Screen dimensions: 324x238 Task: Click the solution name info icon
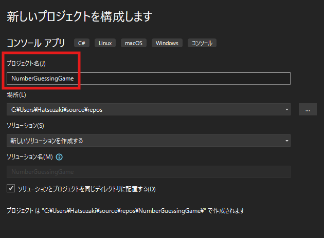click(59, 157)
